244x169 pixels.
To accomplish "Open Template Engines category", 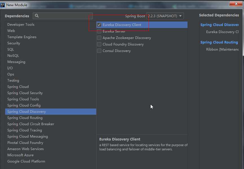I will click(50, 37).
